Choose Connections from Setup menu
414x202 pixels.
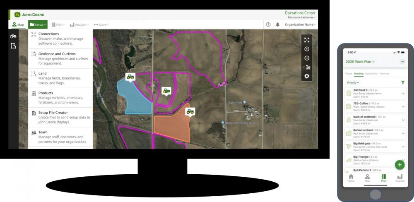click(60, 38)
